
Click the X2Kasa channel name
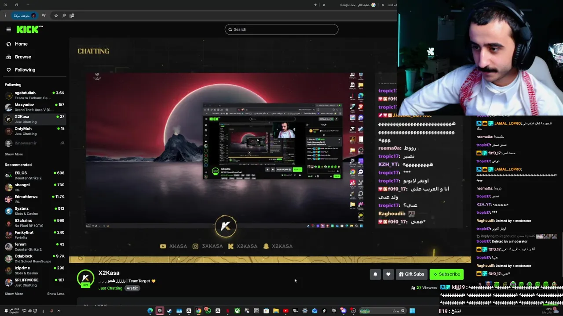[x=109, y=273]
